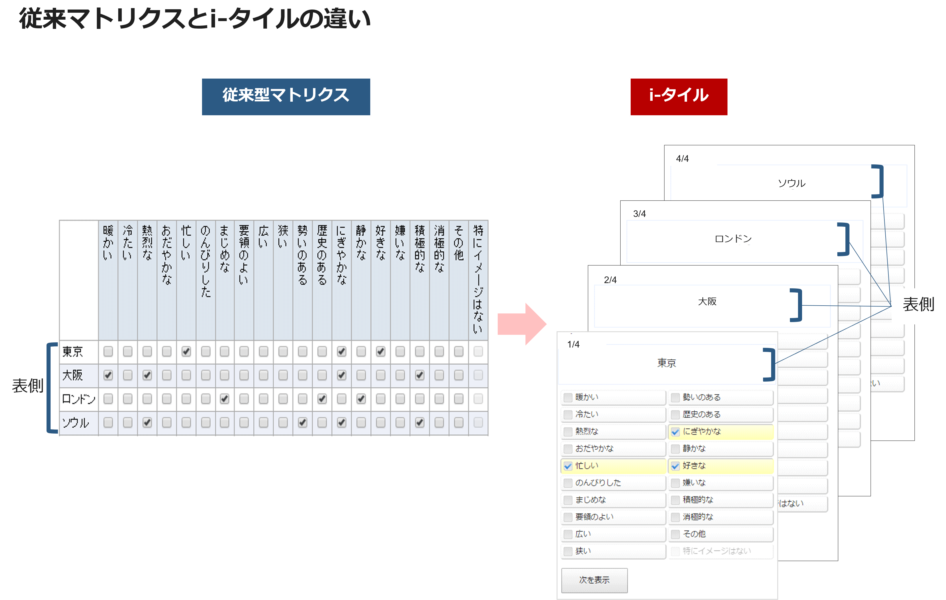Select the 大阪 row header in matrix
This screenshot has width=946, height=600.
[79, 375]
